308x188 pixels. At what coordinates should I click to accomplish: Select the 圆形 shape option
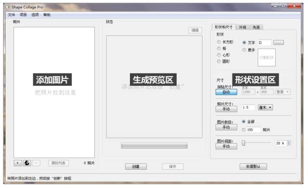(x=223, y=61)
